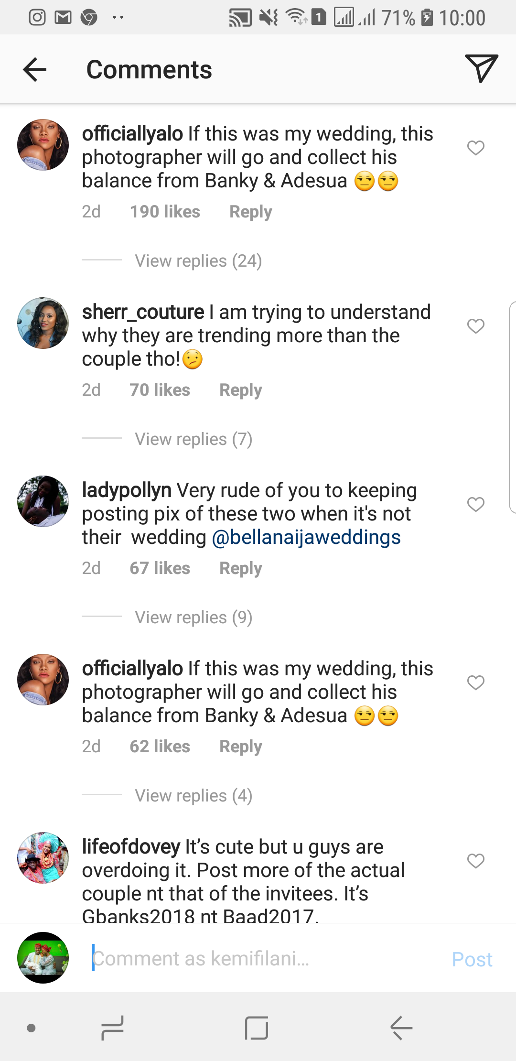This screenshot has width=516, height=1061.
Task: Like lifeofdovey's comment using heart icon
Action: tap(475, 861)
